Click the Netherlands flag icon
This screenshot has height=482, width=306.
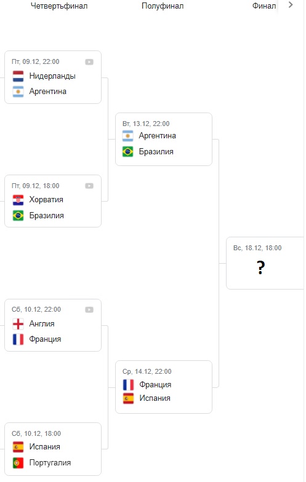coord(18,76)
